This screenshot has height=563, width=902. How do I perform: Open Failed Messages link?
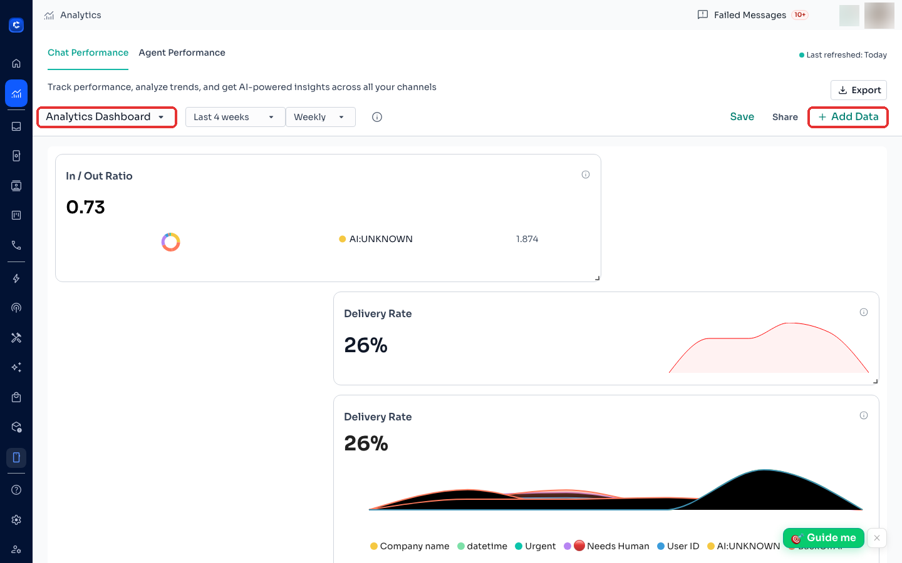point(750,15)
